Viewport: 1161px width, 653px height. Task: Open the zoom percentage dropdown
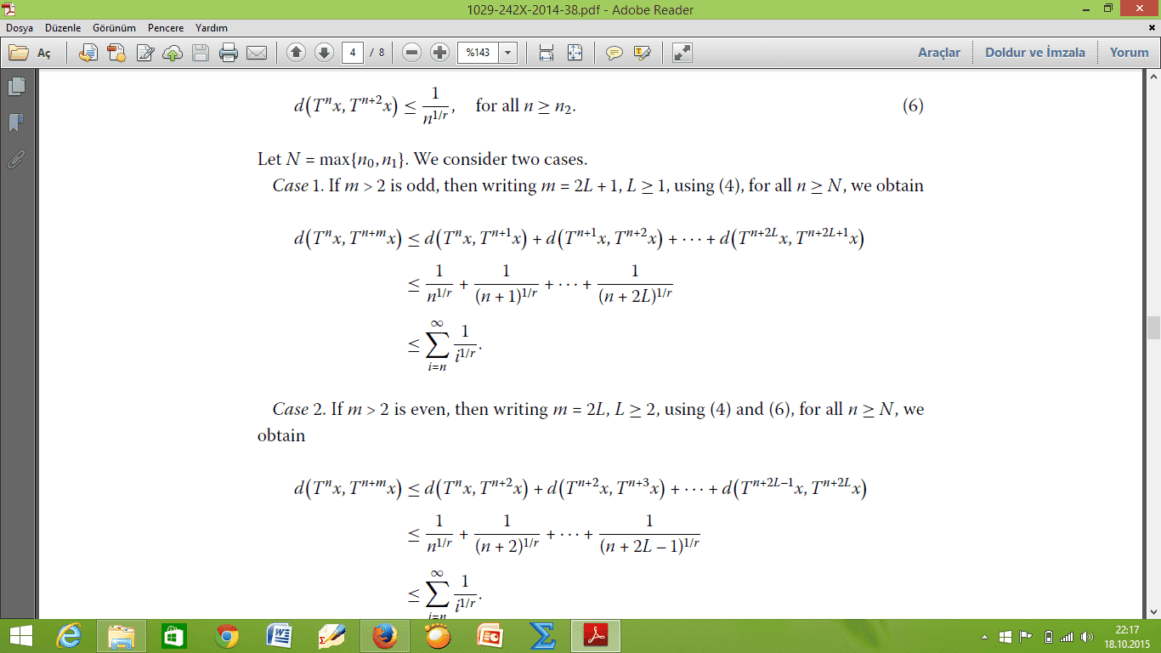(x=508, y=53)
